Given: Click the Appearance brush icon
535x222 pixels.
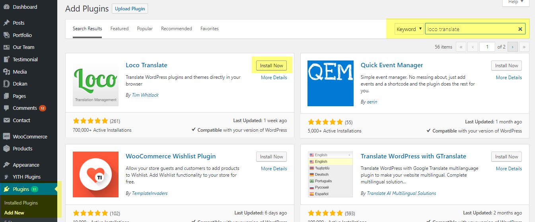Looking at the screenshot, I should click(6, 165).
